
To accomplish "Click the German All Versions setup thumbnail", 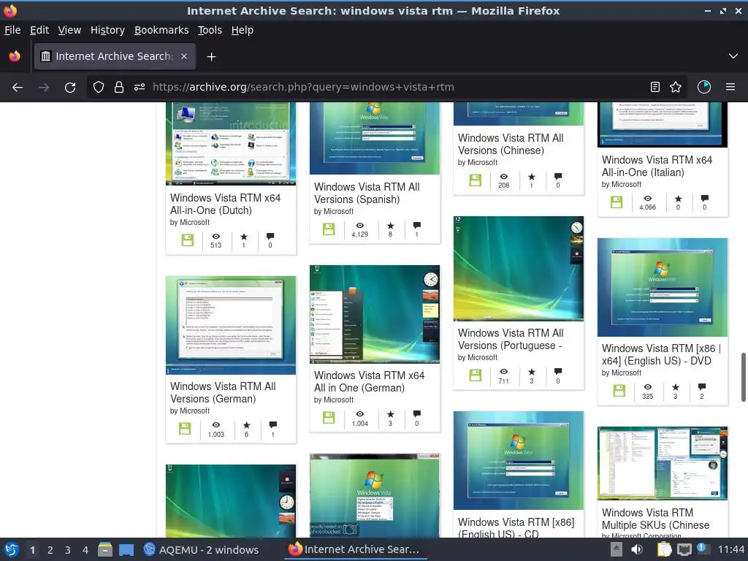I will (x=231, y=325).
